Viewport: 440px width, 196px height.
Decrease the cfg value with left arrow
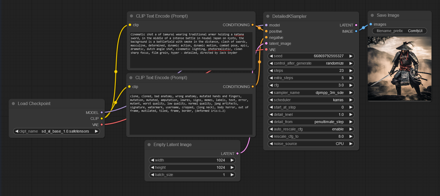(271, 85)
